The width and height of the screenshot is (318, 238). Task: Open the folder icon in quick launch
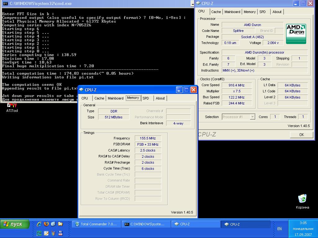pos(60,224)
